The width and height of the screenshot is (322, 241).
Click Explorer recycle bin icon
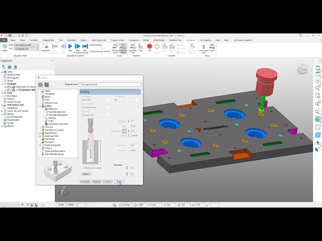tap(16, 67)
